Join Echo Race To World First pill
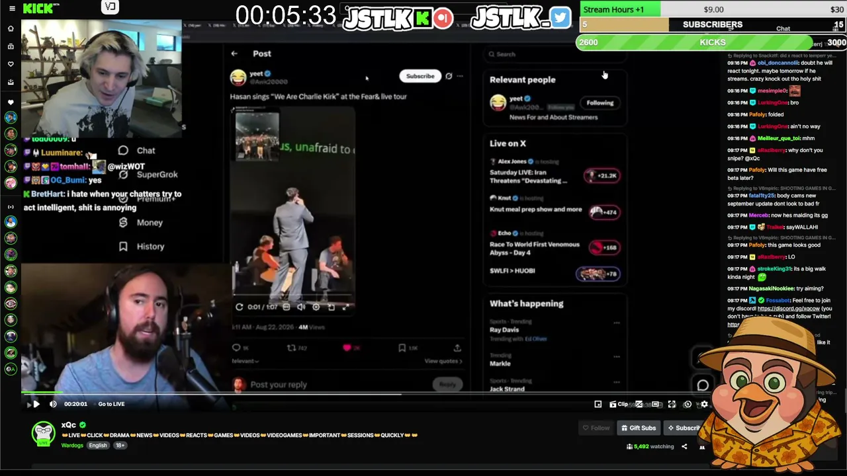This screenshot has width=847, height=476. pyautogui.click(x=603, y=248)
